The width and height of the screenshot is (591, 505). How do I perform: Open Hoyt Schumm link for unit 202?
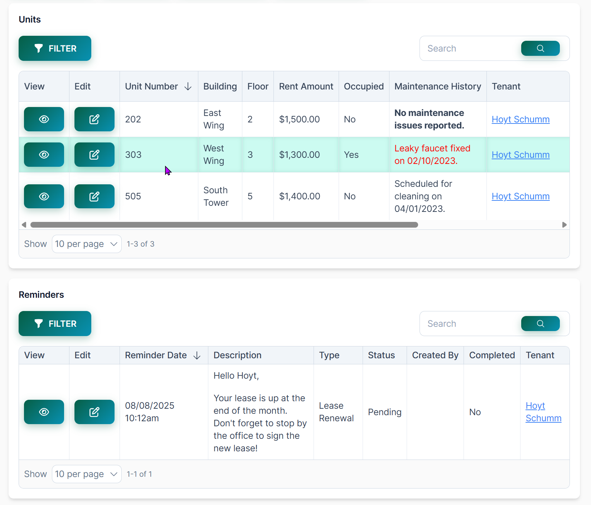[520, 120]
